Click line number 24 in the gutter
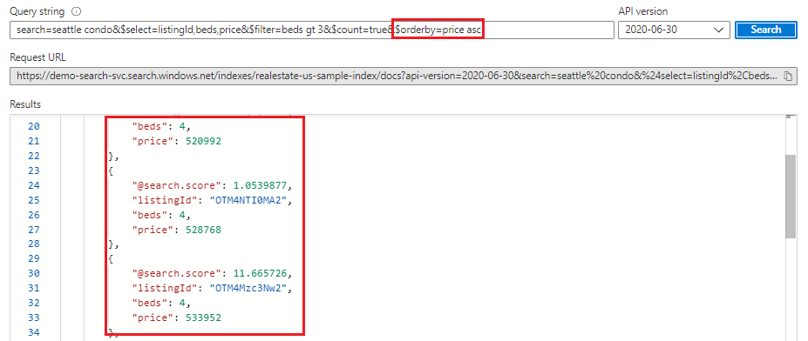Screen dimensions: 808x341 (x=33, y=185)
